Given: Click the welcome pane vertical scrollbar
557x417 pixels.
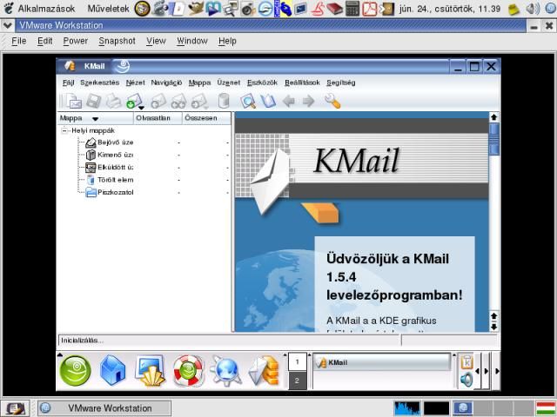Looking at the screenshot, I should 494,217.
